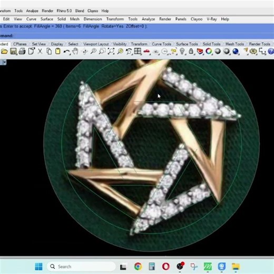Click the Paste clipboard icon
Viewport: 274px width, 274px height.
coord(58,51)
